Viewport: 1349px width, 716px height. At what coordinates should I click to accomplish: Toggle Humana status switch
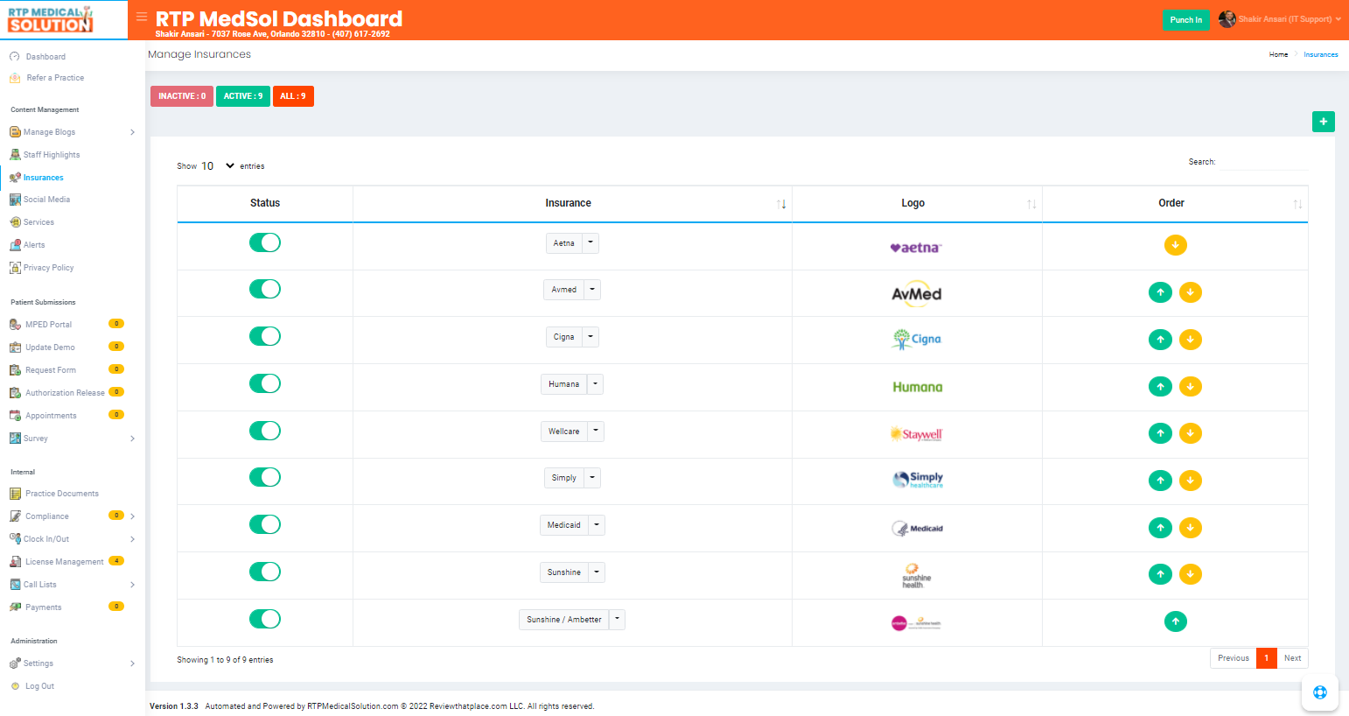(x=265, y=383)
